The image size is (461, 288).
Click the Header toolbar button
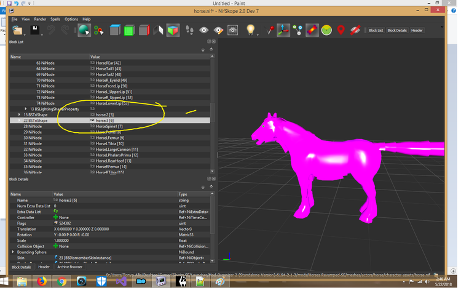(x=417, y=30)
